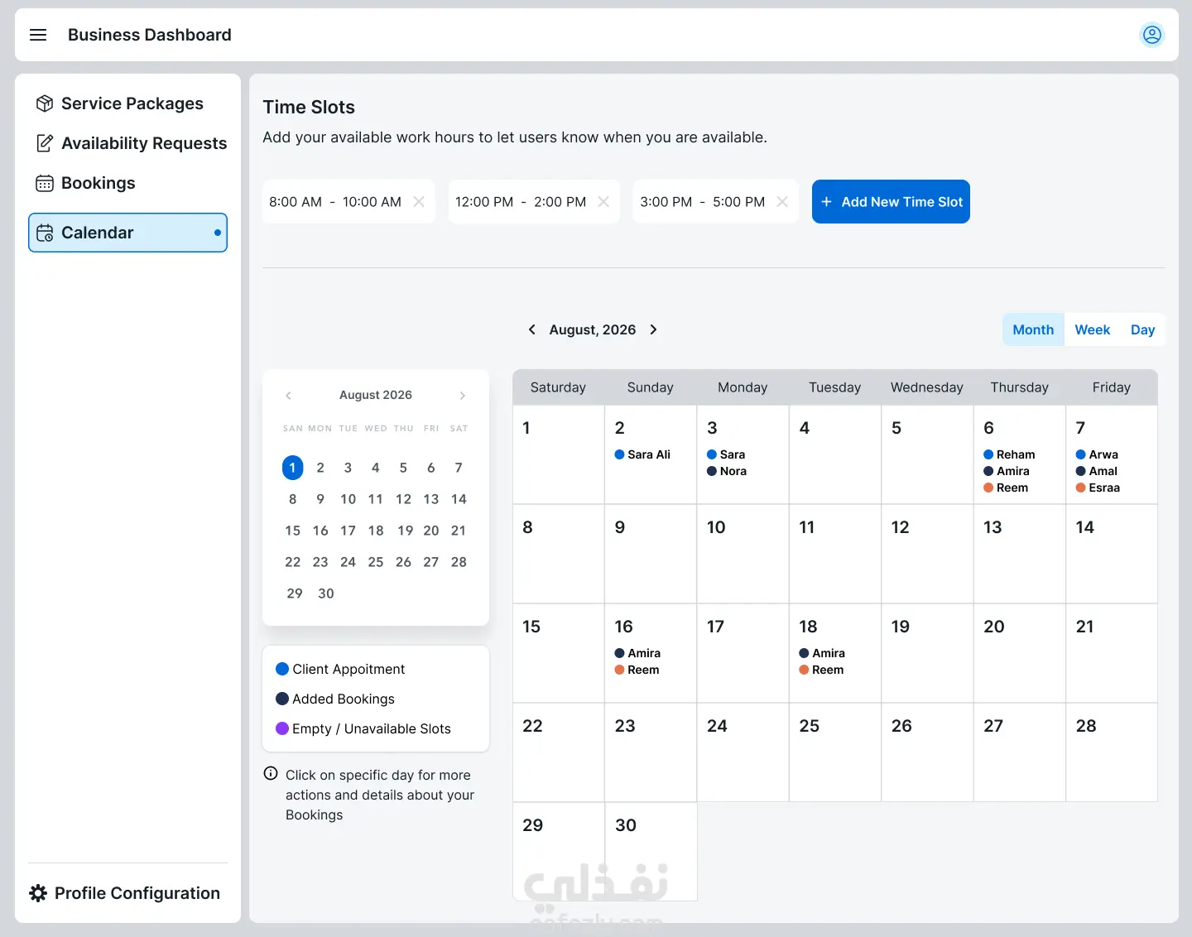This screenshot has width=1192, height=937.
Task: Open Nora booking on Monday 3
Action: tap(727, 471)
